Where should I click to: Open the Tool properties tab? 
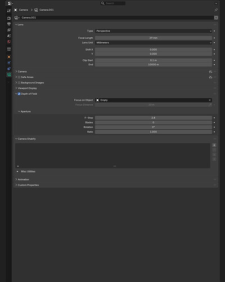(9, 11)
